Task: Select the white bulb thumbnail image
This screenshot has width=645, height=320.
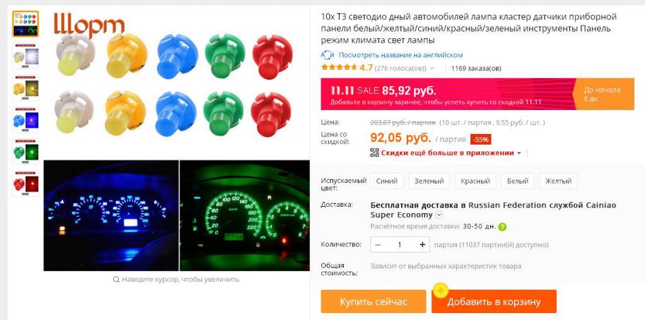Action: [25, 56]
